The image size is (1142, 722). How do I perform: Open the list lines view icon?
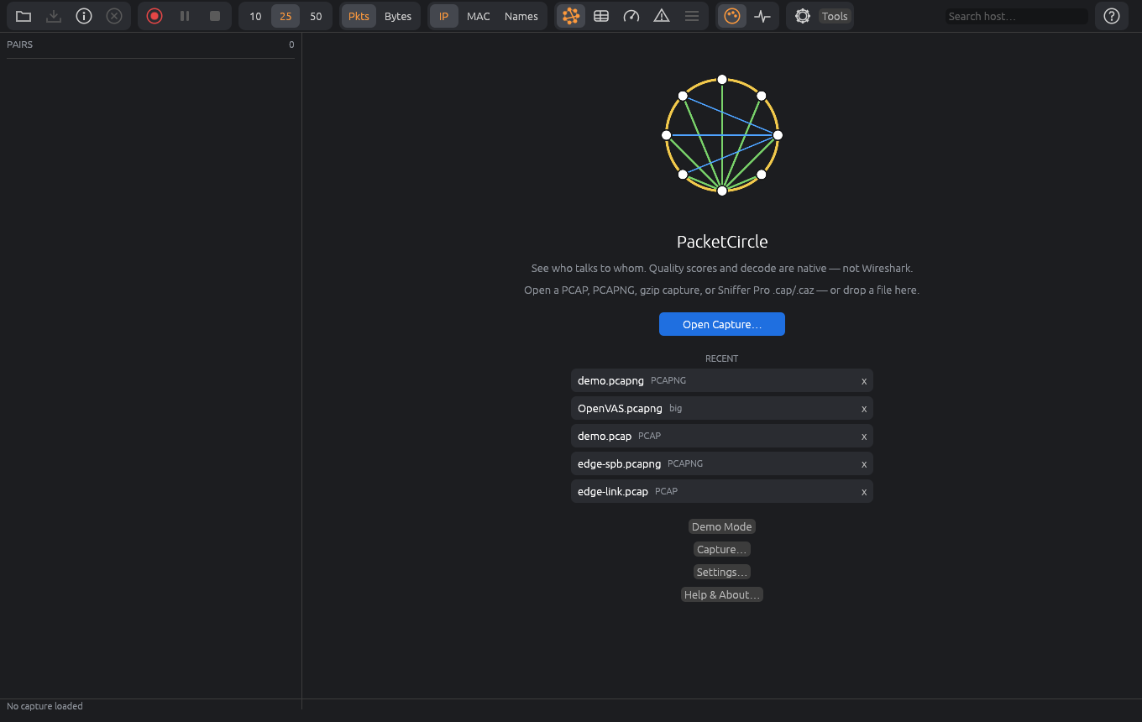click(x=692, y=16)
